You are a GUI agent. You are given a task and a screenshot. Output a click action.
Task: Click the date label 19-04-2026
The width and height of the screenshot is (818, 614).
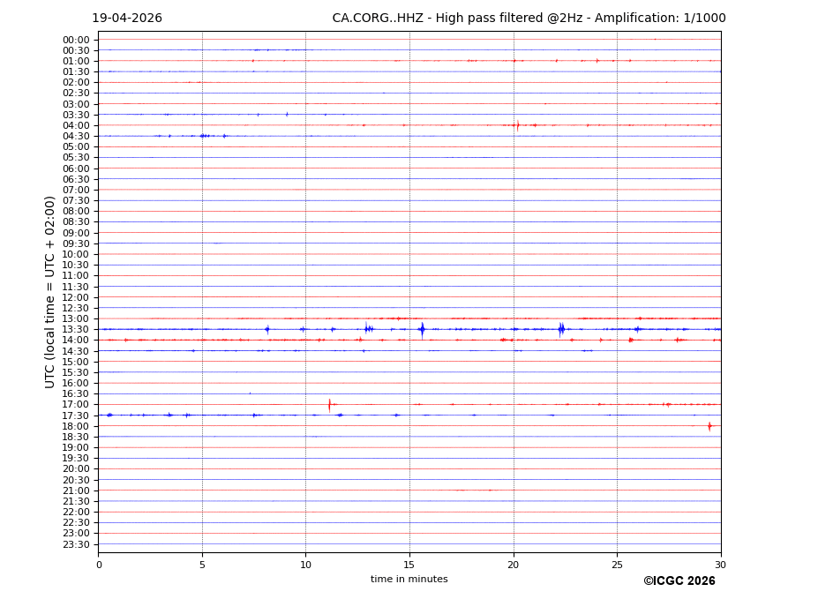pos(127,19)
